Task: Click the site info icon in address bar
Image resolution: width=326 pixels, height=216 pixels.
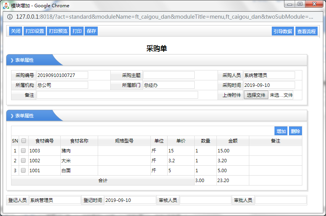Action: pos(10,17)
